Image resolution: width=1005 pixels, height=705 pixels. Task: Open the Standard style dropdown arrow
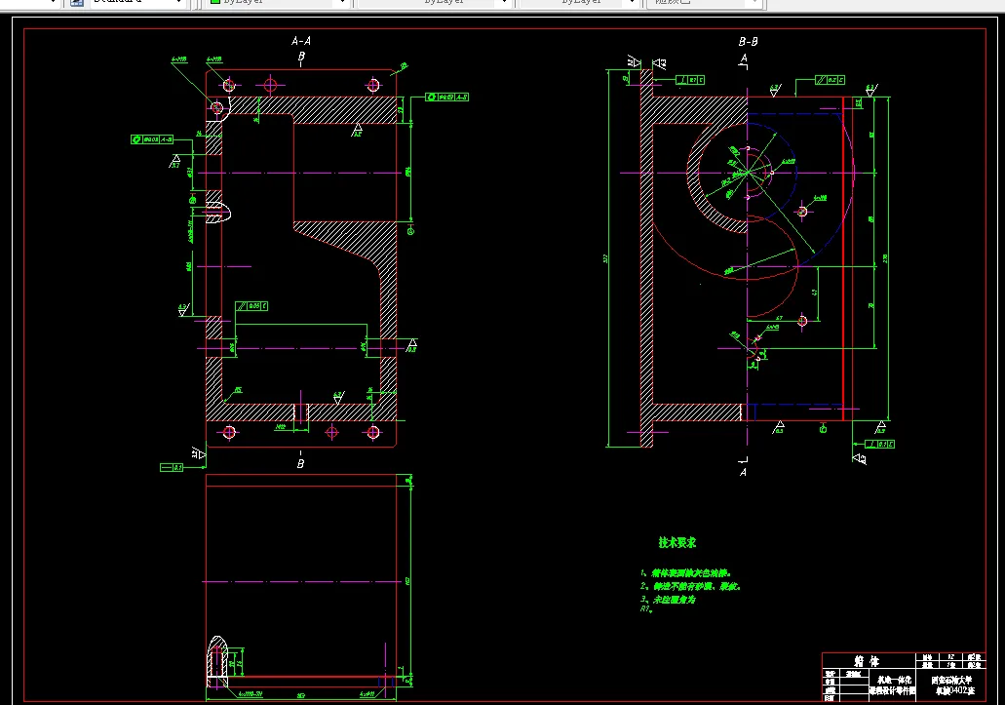(178, 3)
